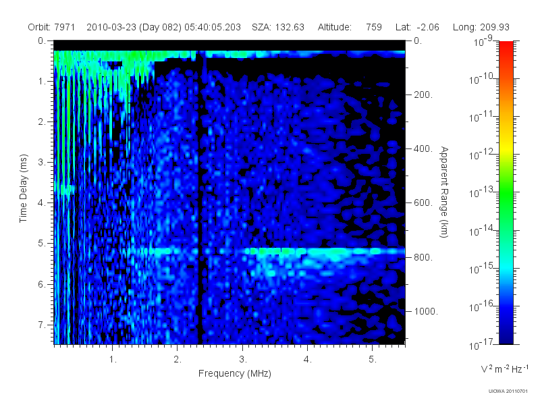The width and height of the screenshot is (540, 405).
Task: Click the 4. tick on frequency axis
Action: [308, 360]
